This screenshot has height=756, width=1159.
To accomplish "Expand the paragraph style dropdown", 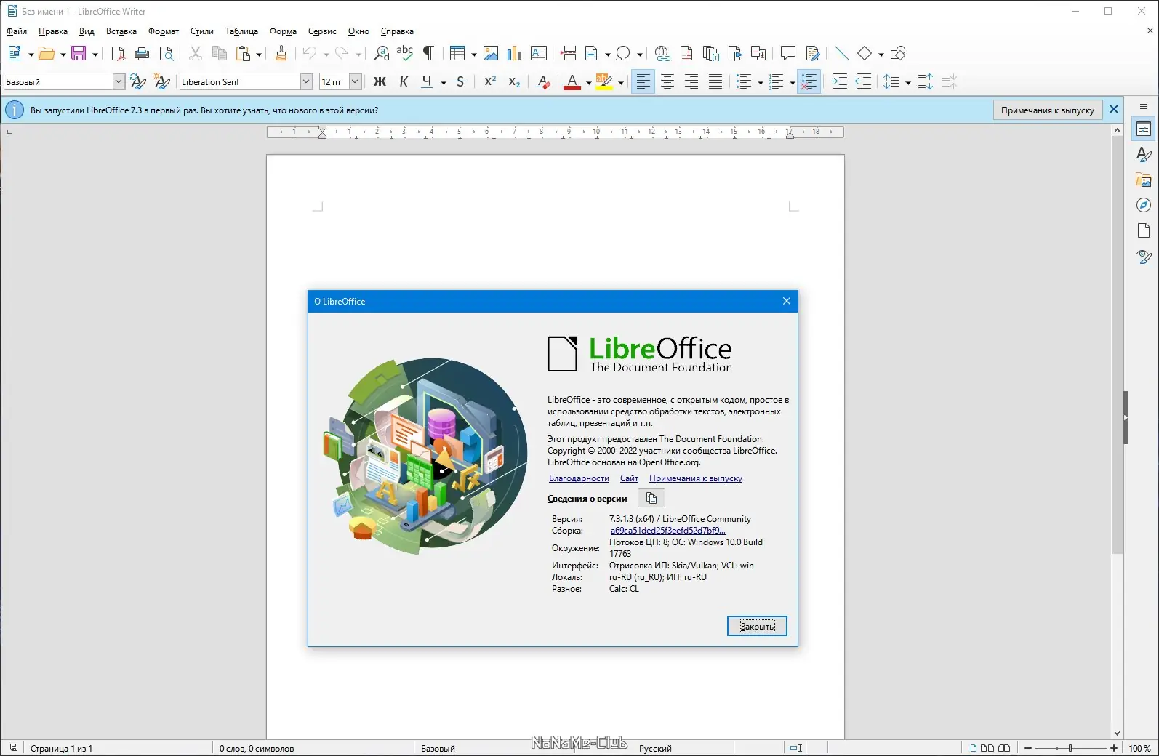I will [119, 81].
